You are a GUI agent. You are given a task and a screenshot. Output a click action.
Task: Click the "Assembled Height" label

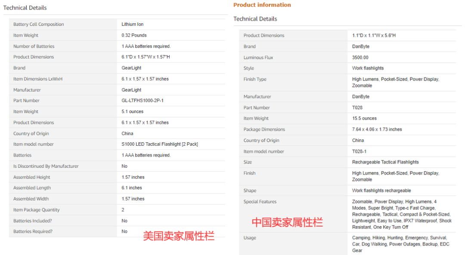click(x=31, y=177)
